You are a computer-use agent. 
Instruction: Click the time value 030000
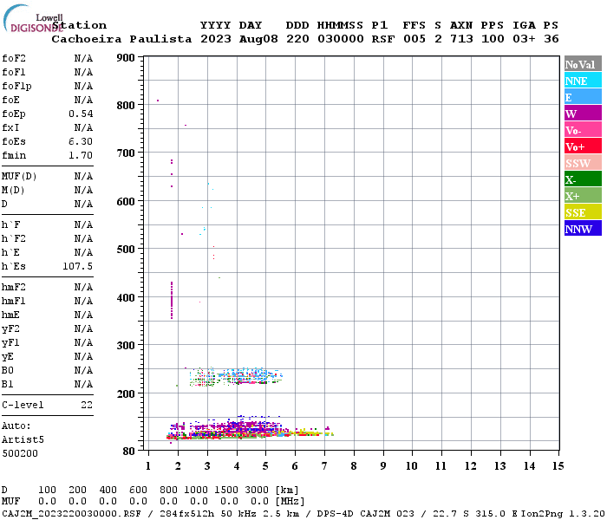tap(341, 39)
